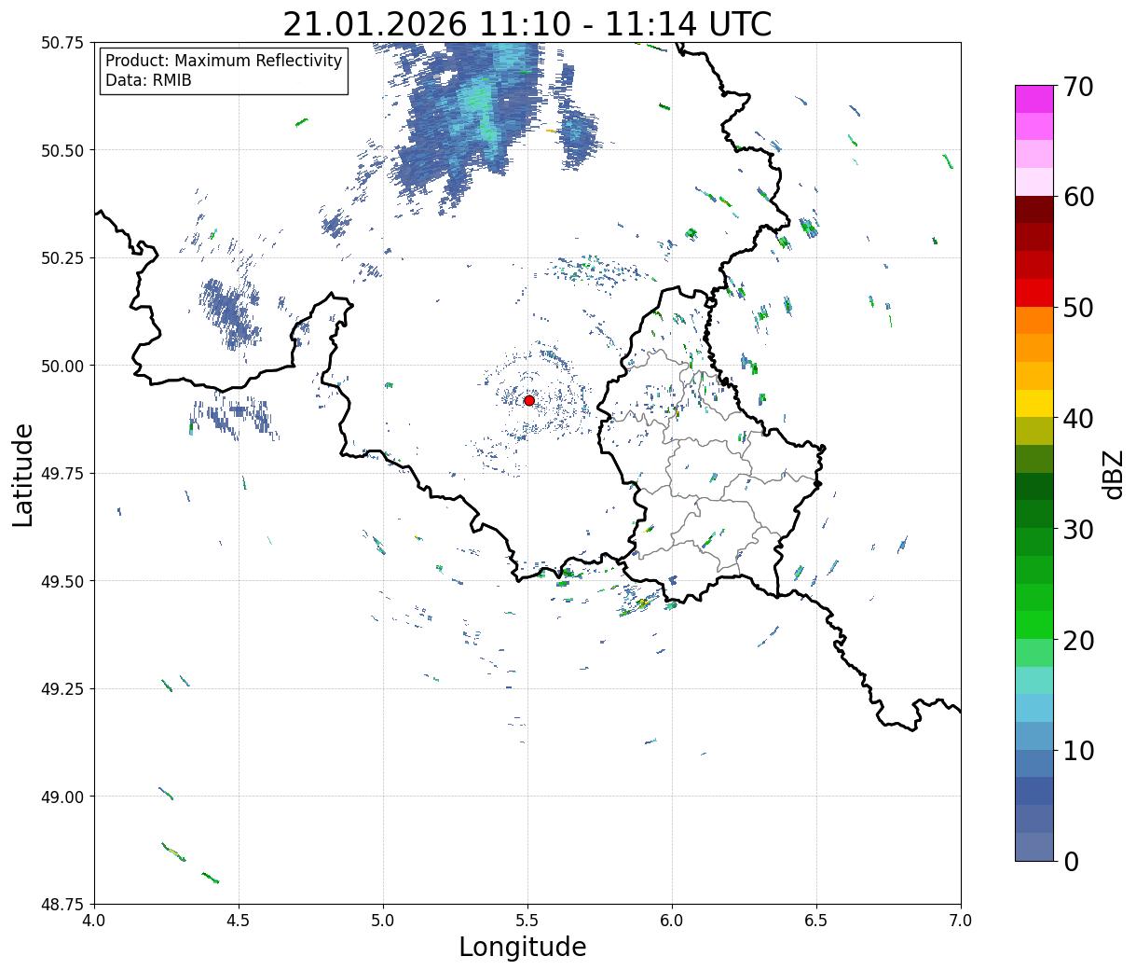
Task: Click the y-axis tick label 49.75
Action: pos(62,474)
